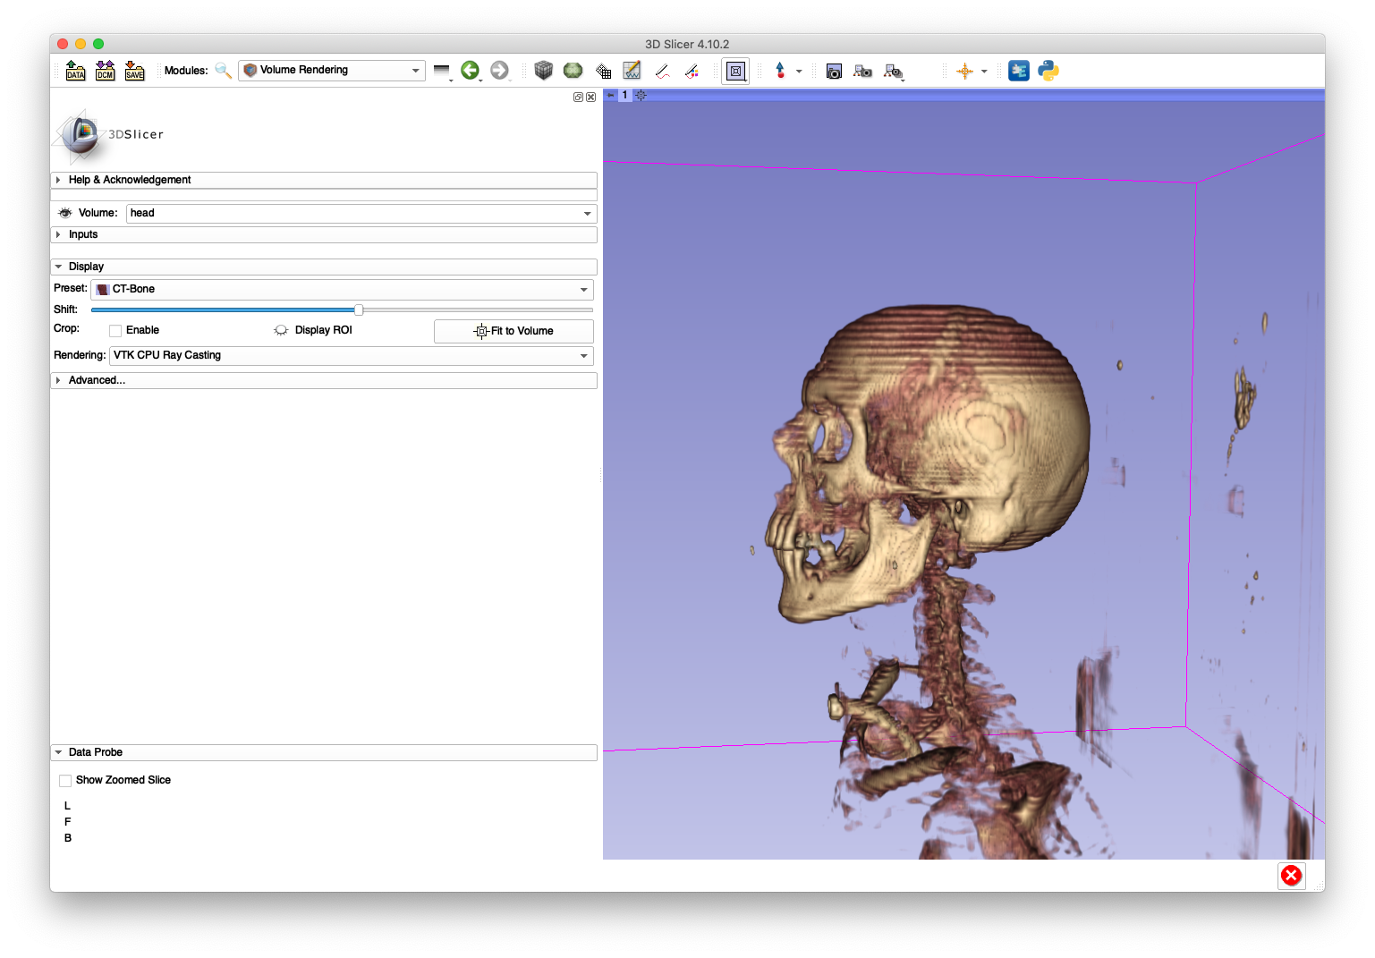Open the Extensions Manager
Viewport: 1375px width, 958px height.
tap(1018, 70)
